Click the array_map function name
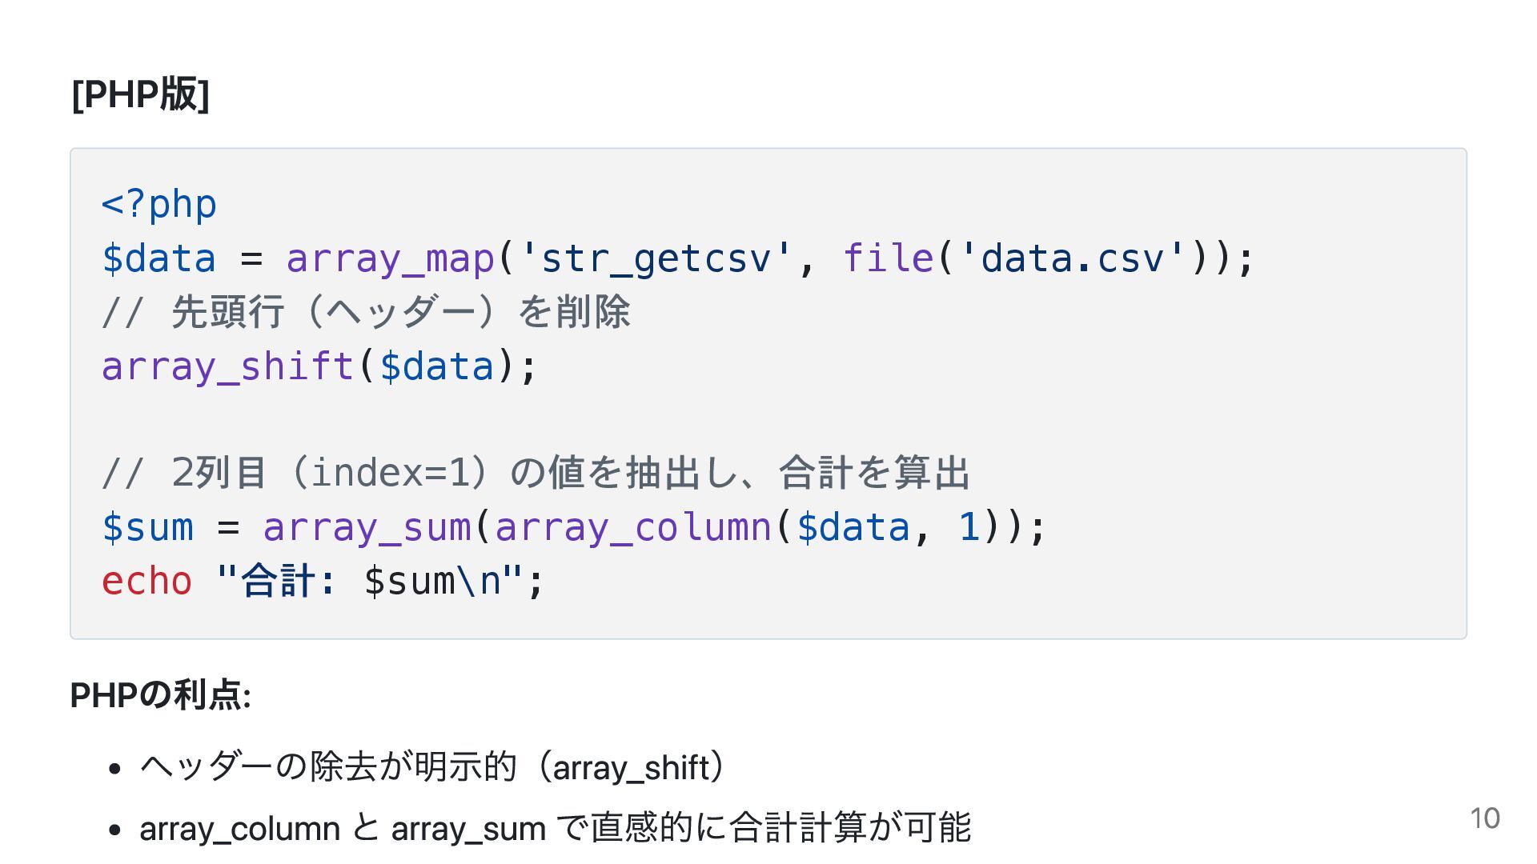The height and width of the screenshot is (864, 1537). (x=391, y=258)
